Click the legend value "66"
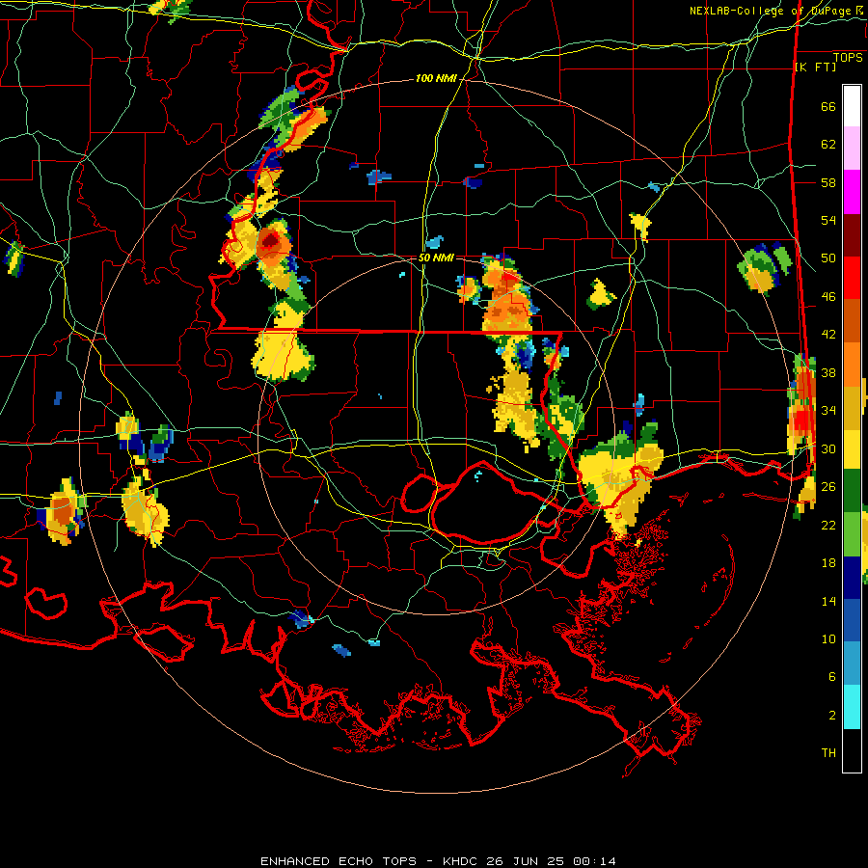The image size is (868, 868). point(828,106)
